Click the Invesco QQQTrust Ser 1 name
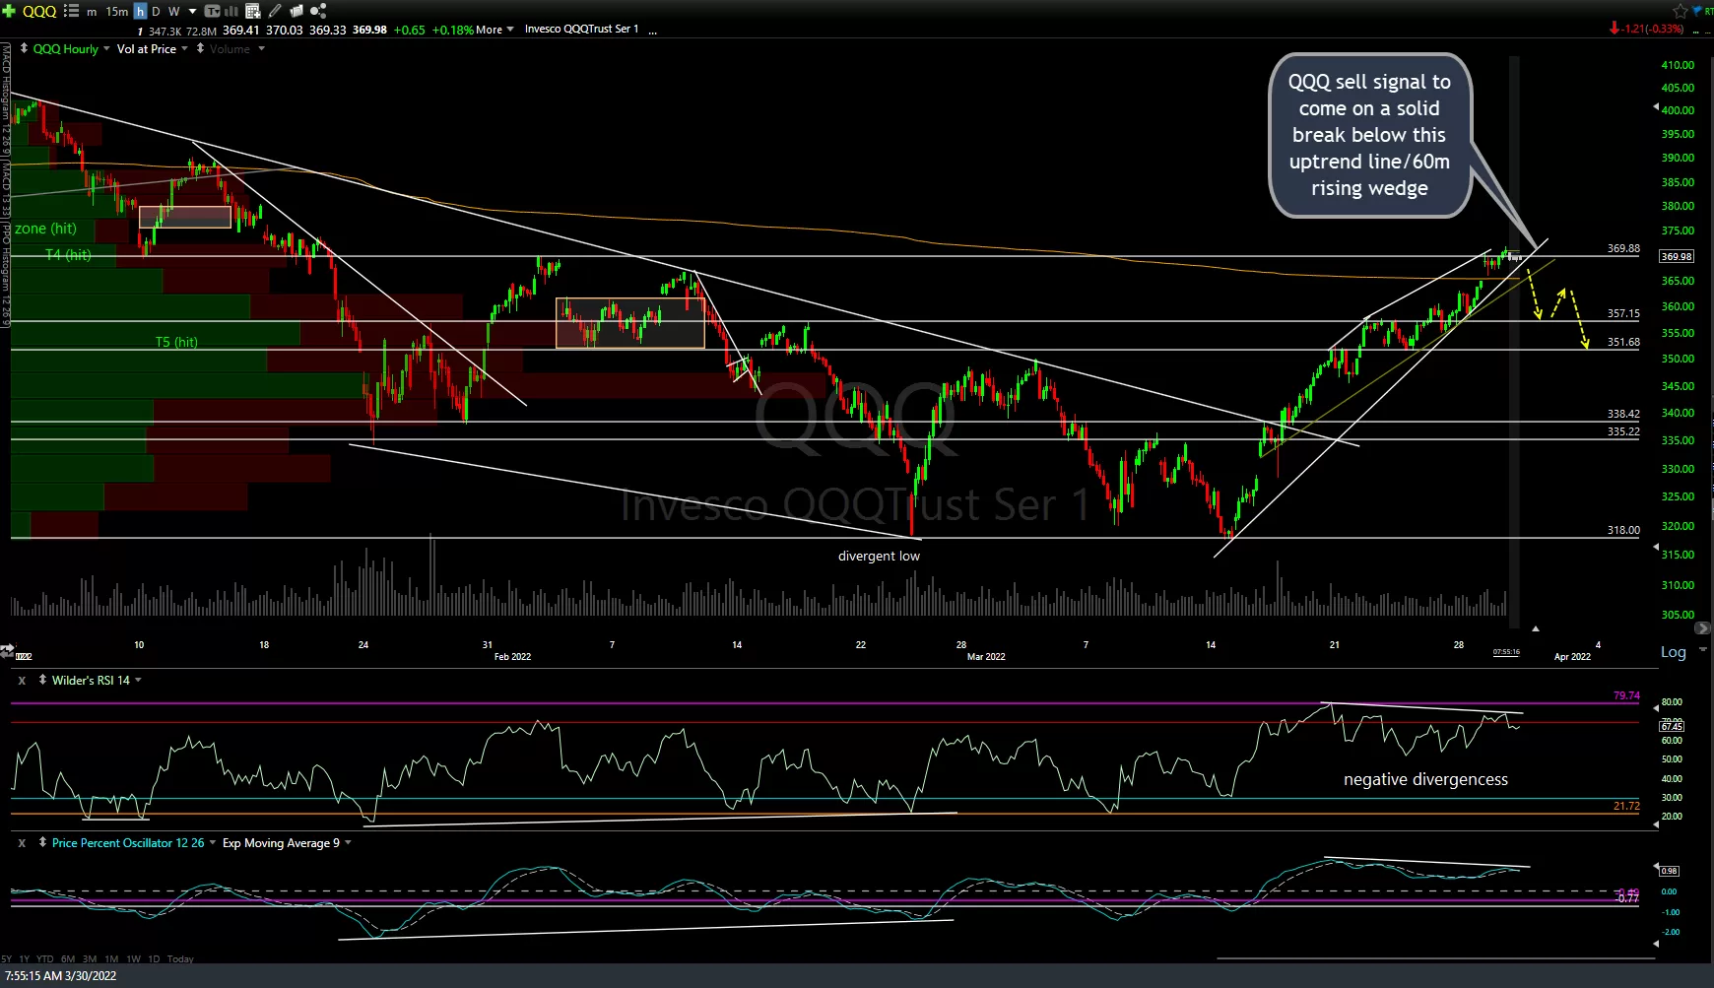The width and height of the screenshot is (1714, 988). click(581, 30)
